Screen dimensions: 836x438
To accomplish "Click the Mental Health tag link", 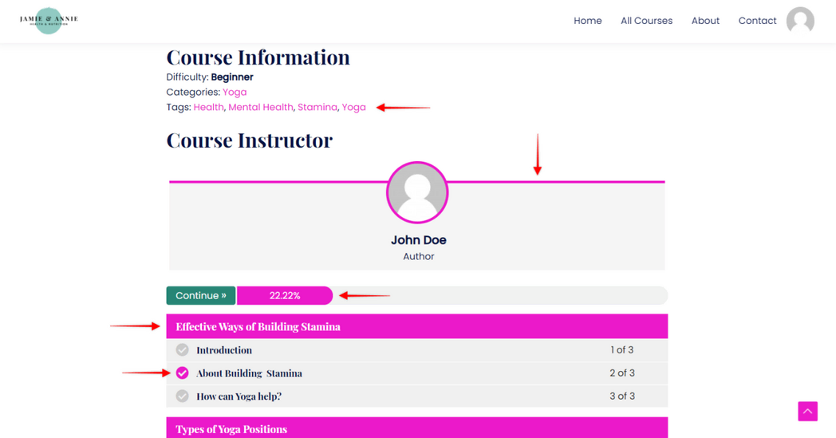I will tap(261, 108).
